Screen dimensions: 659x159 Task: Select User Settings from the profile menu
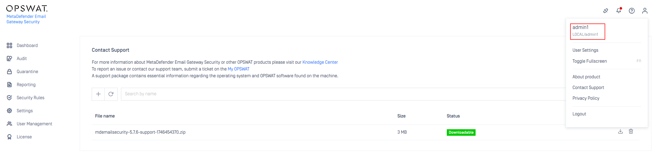pos(585,50)
